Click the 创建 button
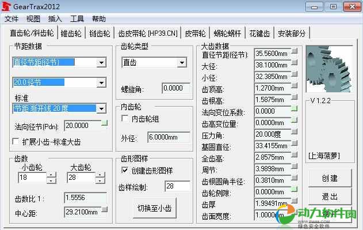The width and height of the screenshot is (363, 230). [x=330, y=178]
